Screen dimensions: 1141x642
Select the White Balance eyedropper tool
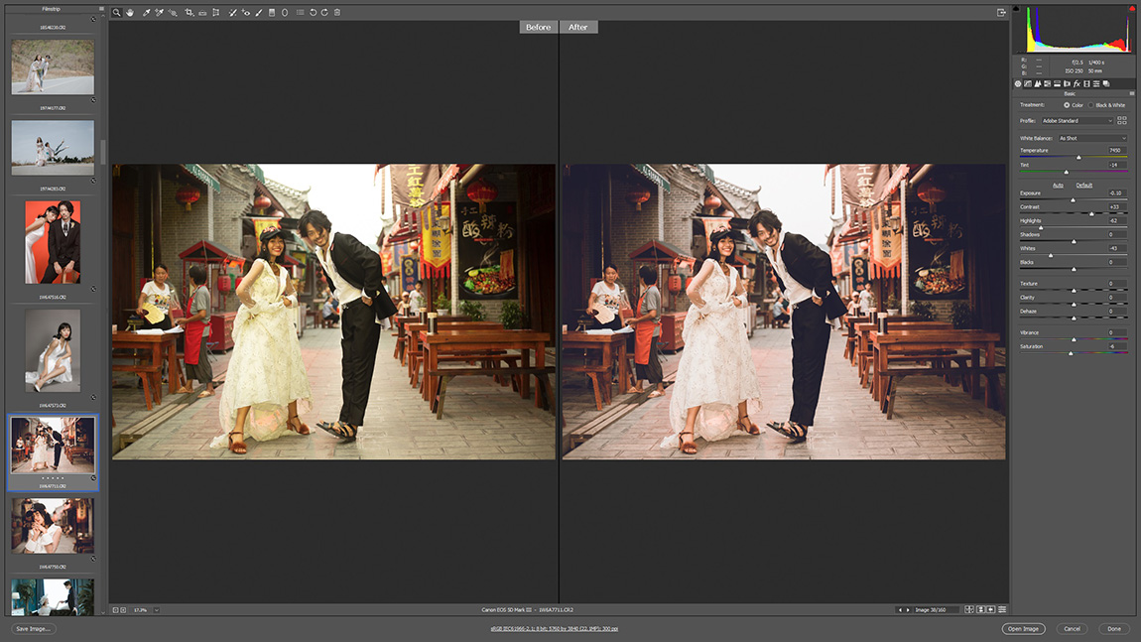point(146,12)
